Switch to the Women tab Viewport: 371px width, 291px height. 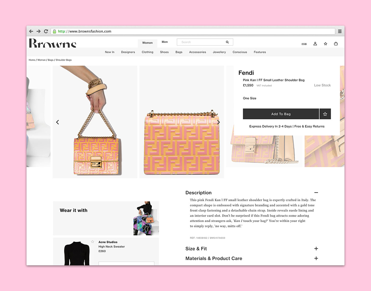tap(147, 43)
